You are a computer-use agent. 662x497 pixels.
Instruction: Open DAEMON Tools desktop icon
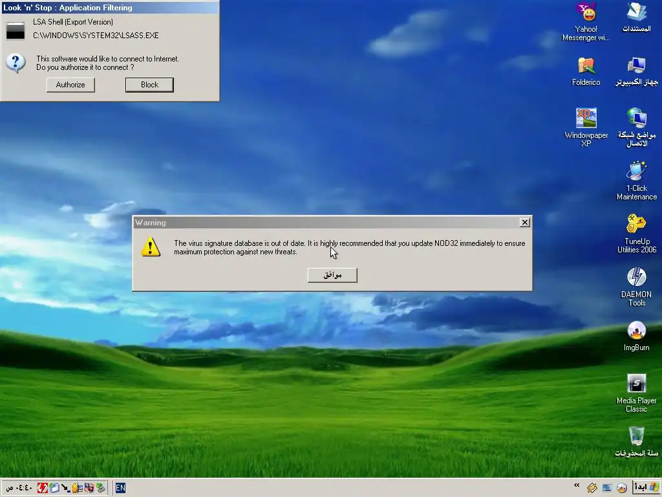(637, 287)
